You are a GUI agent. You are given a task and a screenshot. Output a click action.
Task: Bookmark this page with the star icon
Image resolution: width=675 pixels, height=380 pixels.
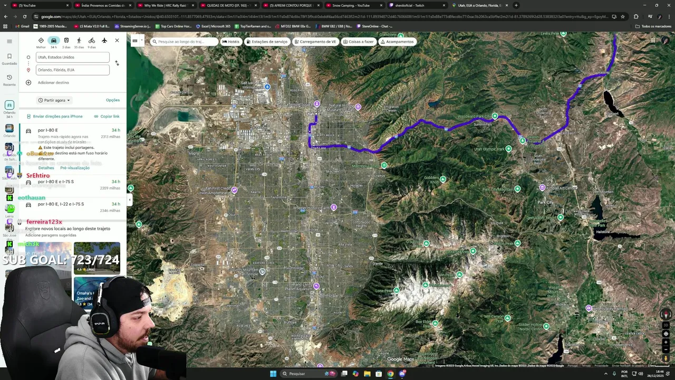(623, 16)
